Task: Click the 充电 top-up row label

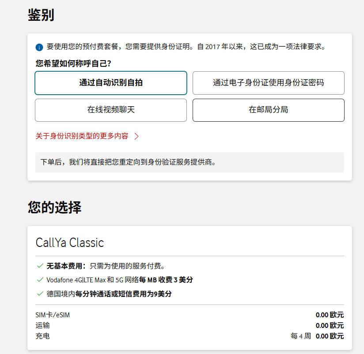Action: pos(43,336)
